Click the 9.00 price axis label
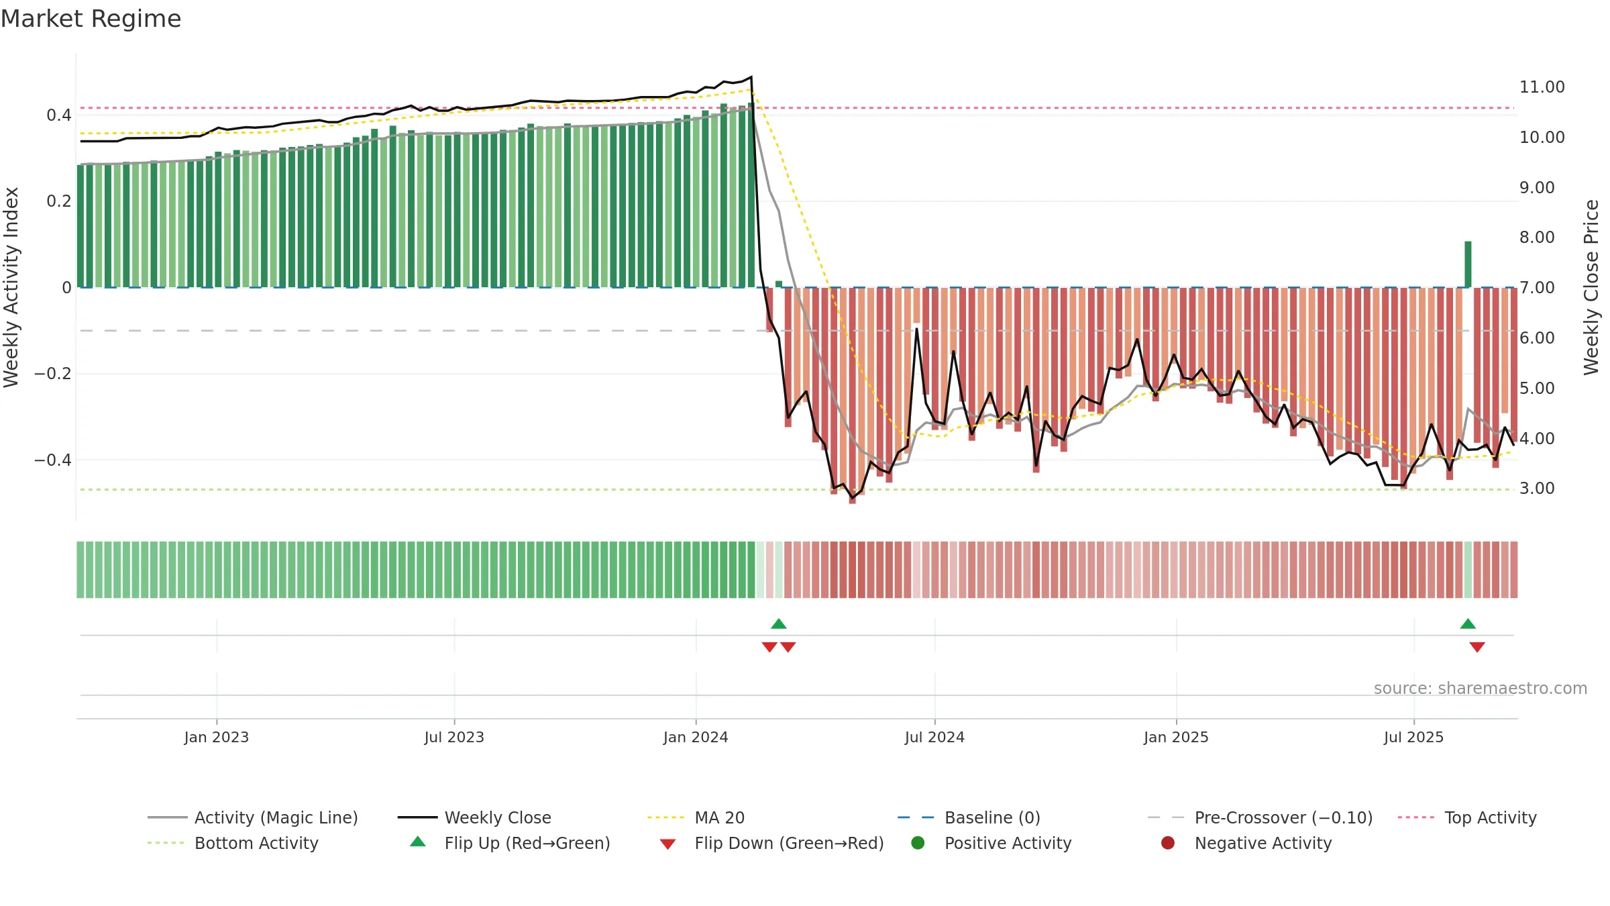This screenshot has width=1610, height=906. click(1537, 188)
